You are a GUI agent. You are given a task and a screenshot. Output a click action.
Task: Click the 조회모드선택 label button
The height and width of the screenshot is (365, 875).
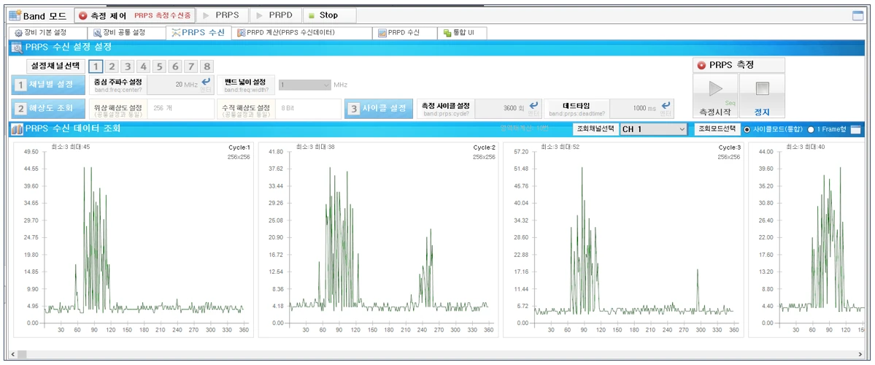coord(717,129)
